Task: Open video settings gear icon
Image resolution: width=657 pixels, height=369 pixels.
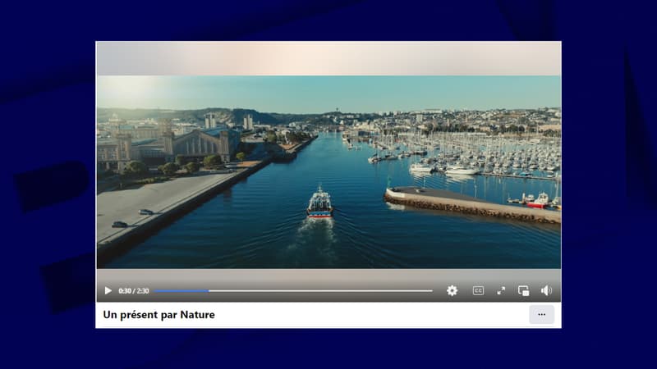Action: [x=452, y=290]
